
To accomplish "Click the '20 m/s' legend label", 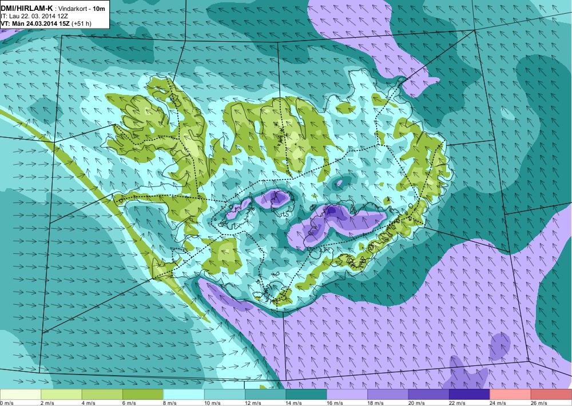I will (416, 403).
